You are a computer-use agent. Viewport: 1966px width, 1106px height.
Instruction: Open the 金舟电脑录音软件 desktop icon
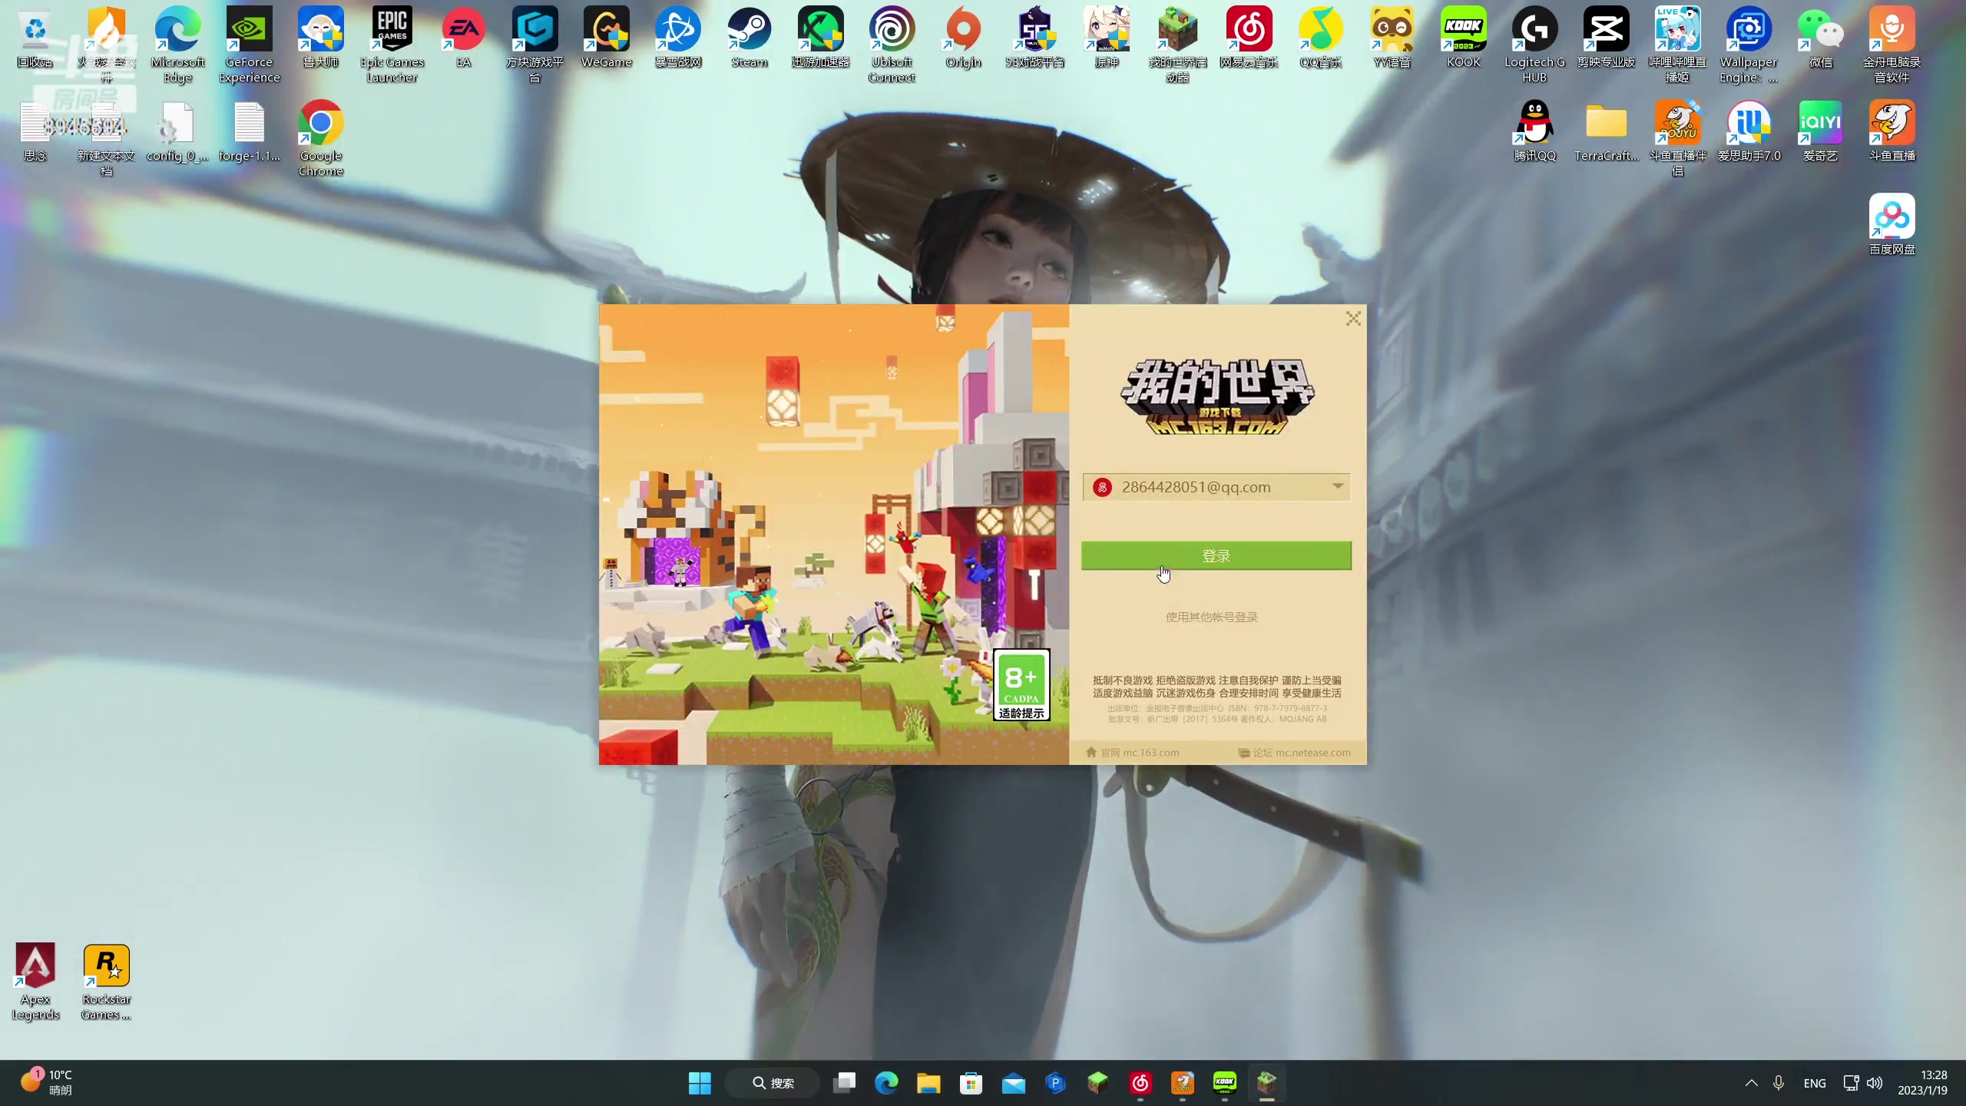1892,45
